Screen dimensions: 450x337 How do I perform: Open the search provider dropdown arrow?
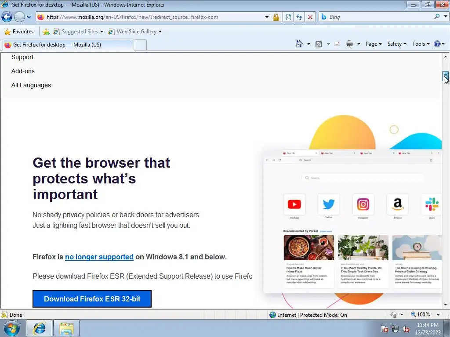pyautogui.click(x=446, y=17)
